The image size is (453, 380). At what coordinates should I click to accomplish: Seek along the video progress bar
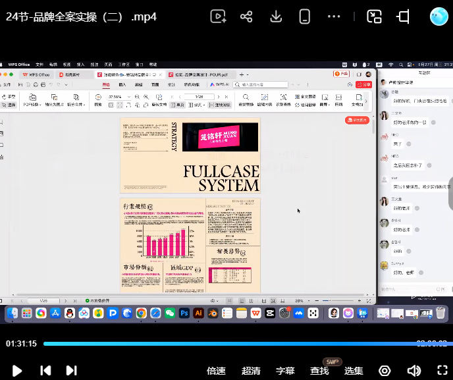(x=248, y=344)
